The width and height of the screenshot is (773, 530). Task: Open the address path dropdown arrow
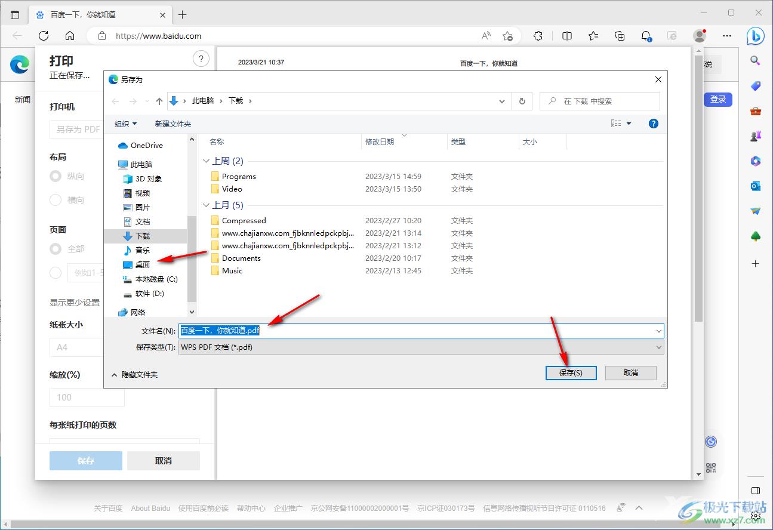503,101
